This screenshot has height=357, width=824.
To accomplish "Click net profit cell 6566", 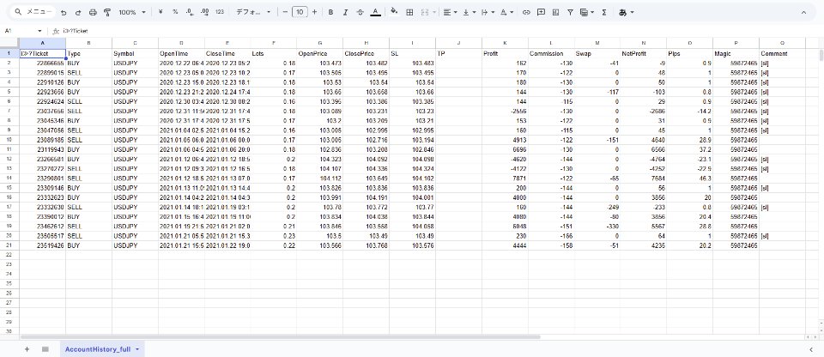I will 644,150.
